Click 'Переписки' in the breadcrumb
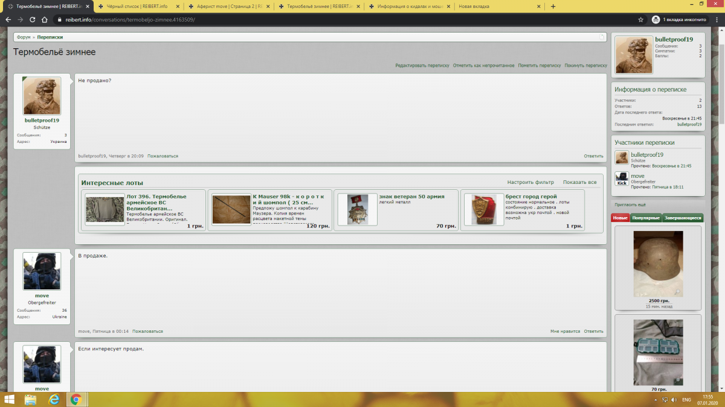Screen dimensions: 725x407 tap(50, 37)
